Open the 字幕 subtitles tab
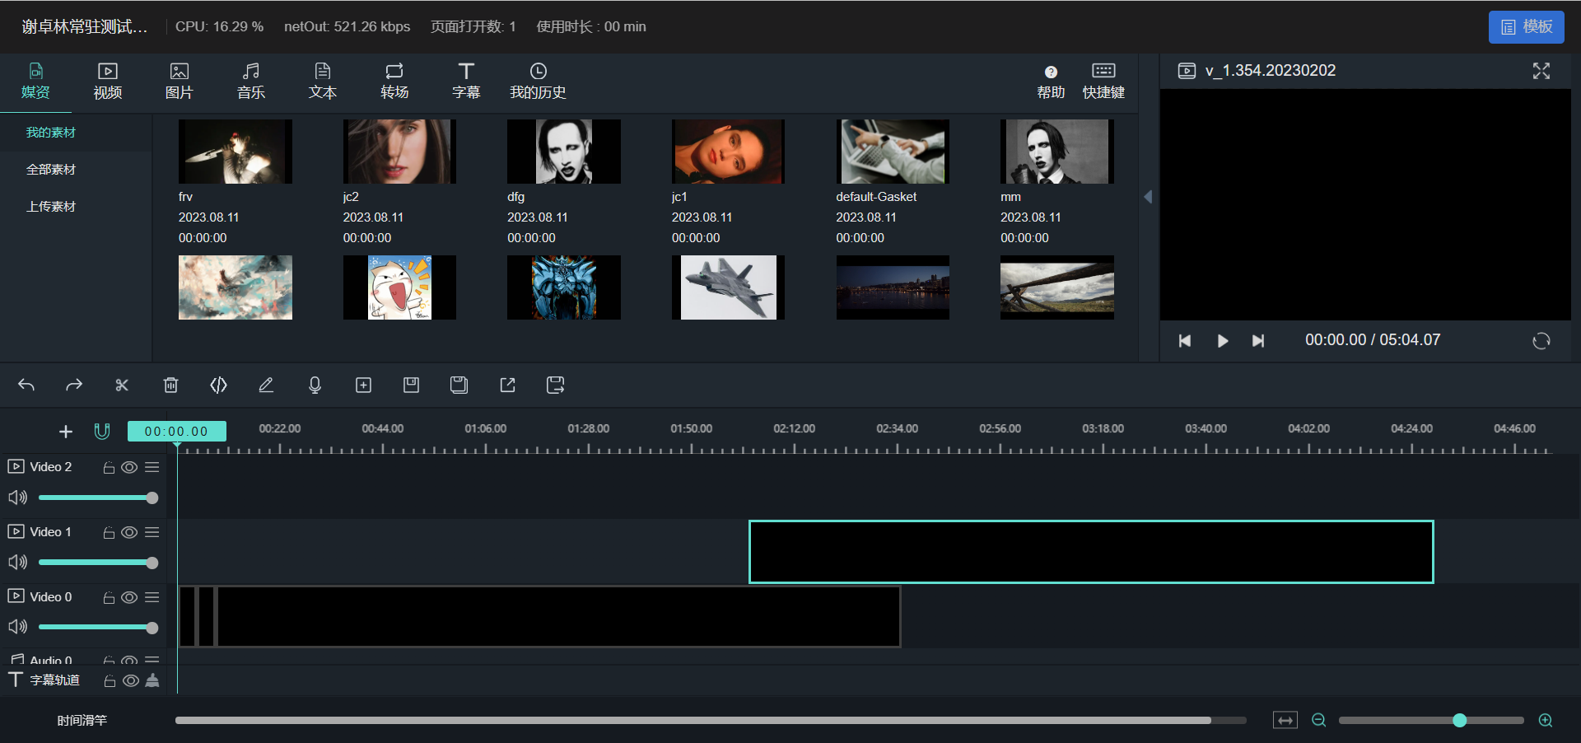Image resolution: width=1581 pixels, height=743 pixels. 466,81
